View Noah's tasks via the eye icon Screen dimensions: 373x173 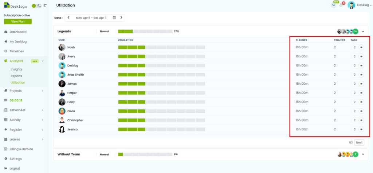361,47
